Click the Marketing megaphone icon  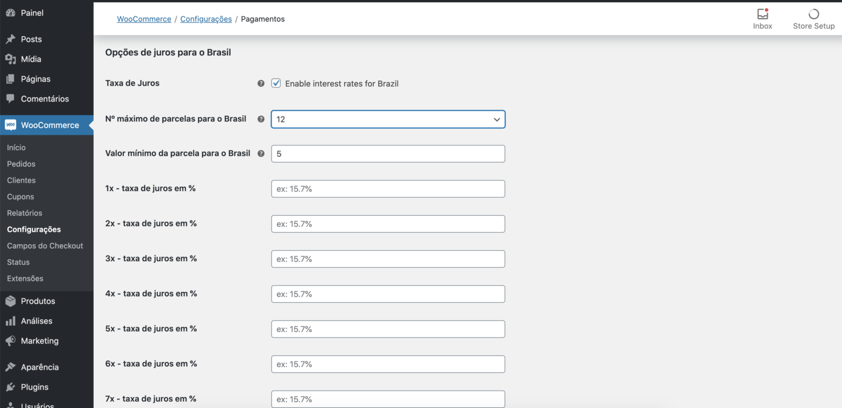click(x=10, y=341)
